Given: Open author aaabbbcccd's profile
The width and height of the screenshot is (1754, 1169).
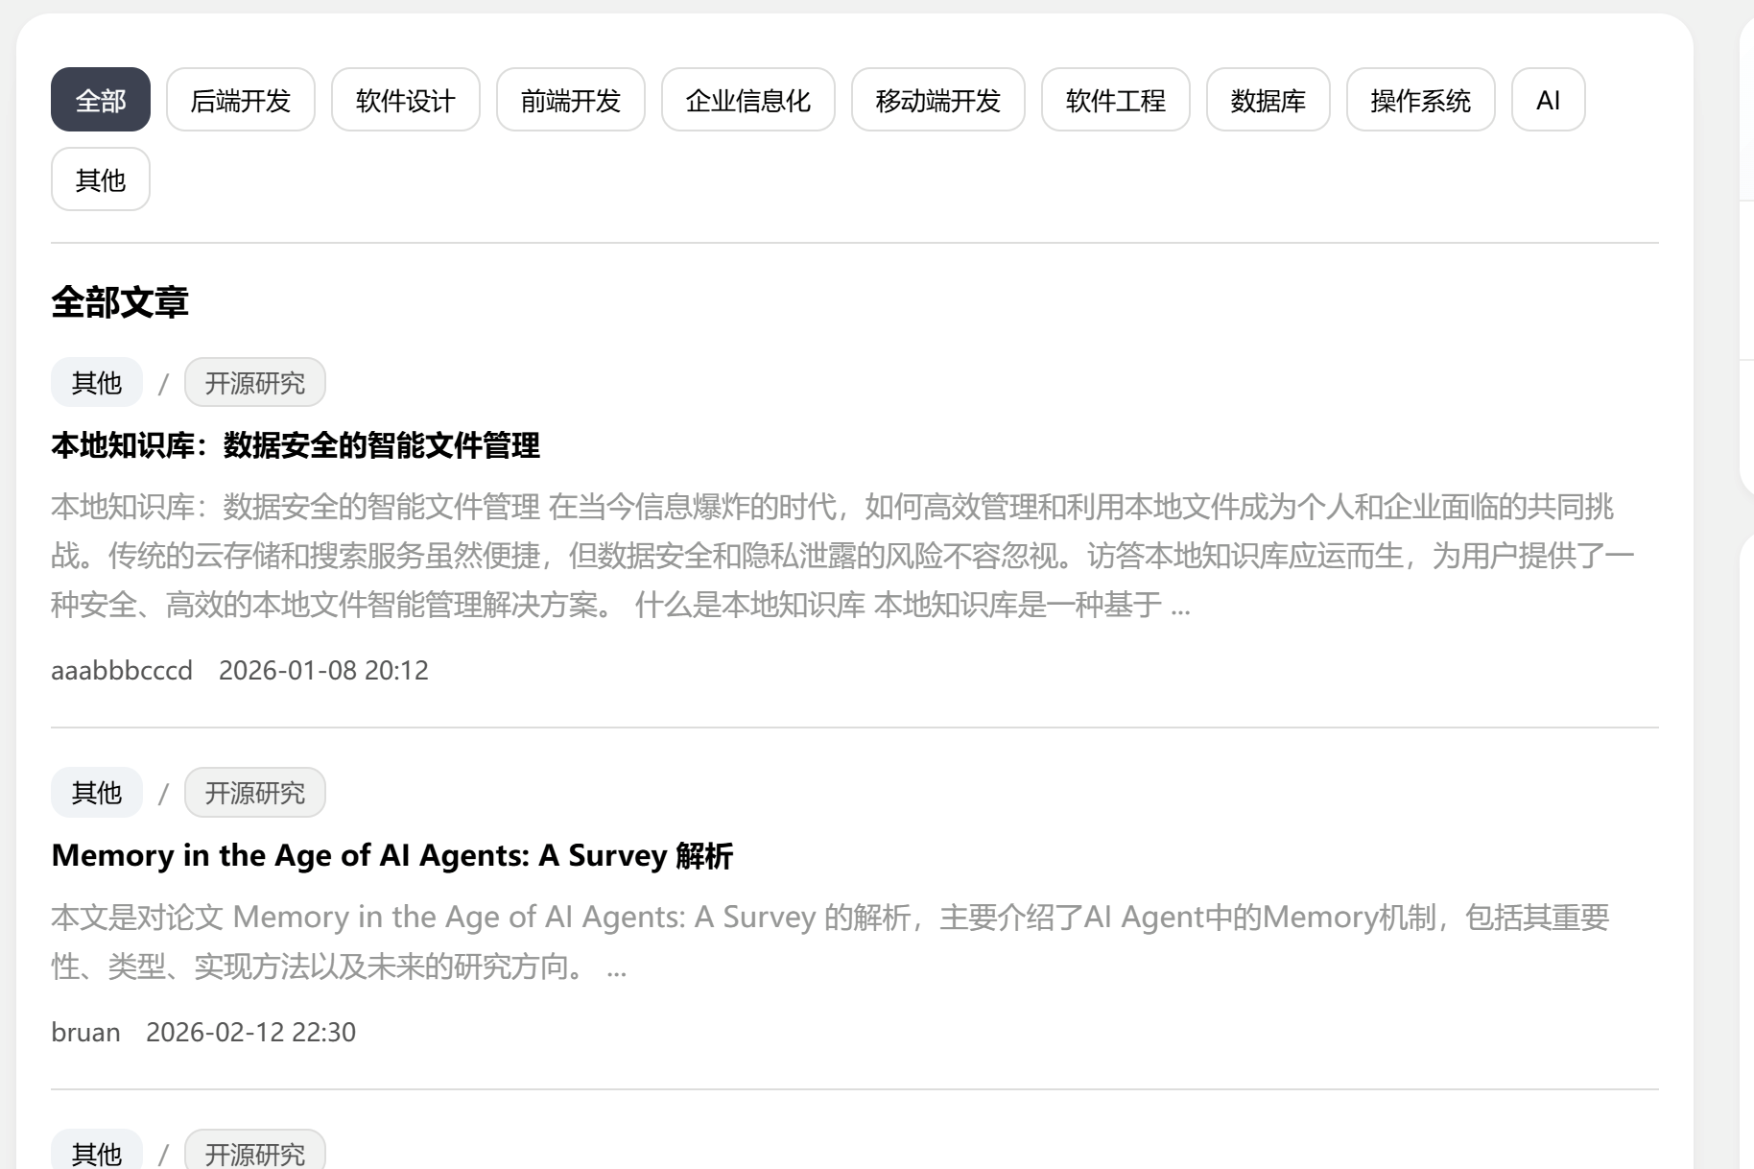Looking at the screenshot, I should tap(122, 670).
